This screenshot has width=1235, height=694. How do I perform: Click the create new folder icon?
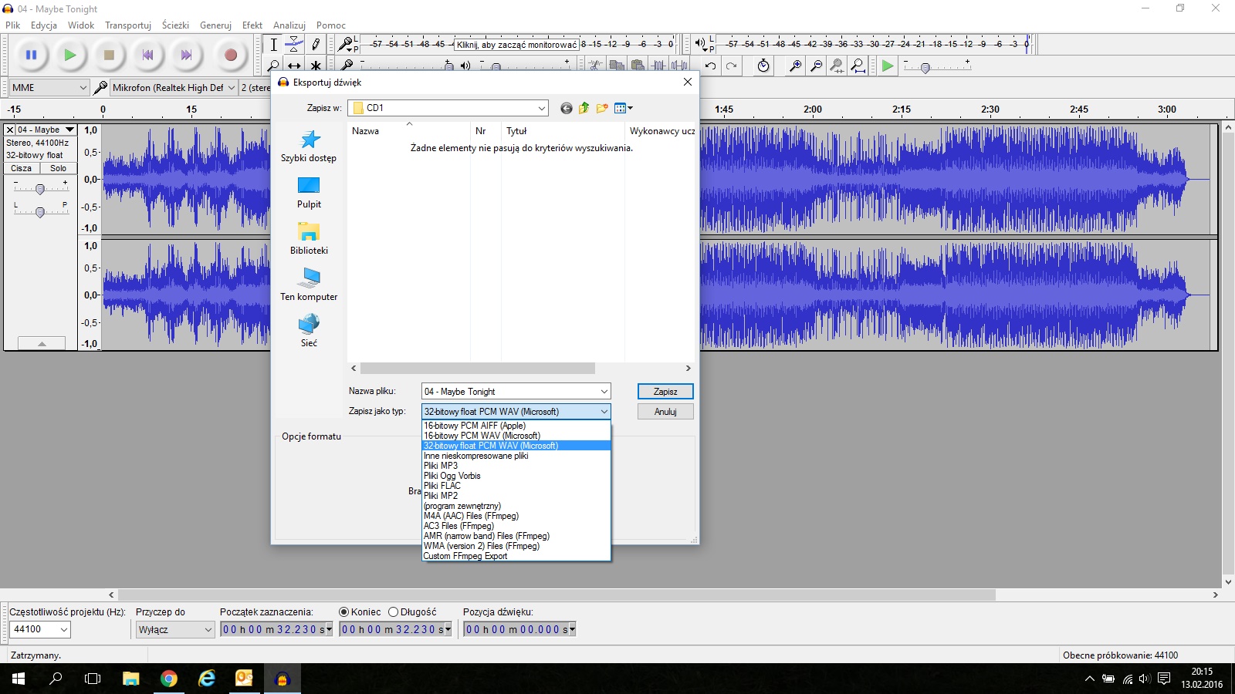602,109
